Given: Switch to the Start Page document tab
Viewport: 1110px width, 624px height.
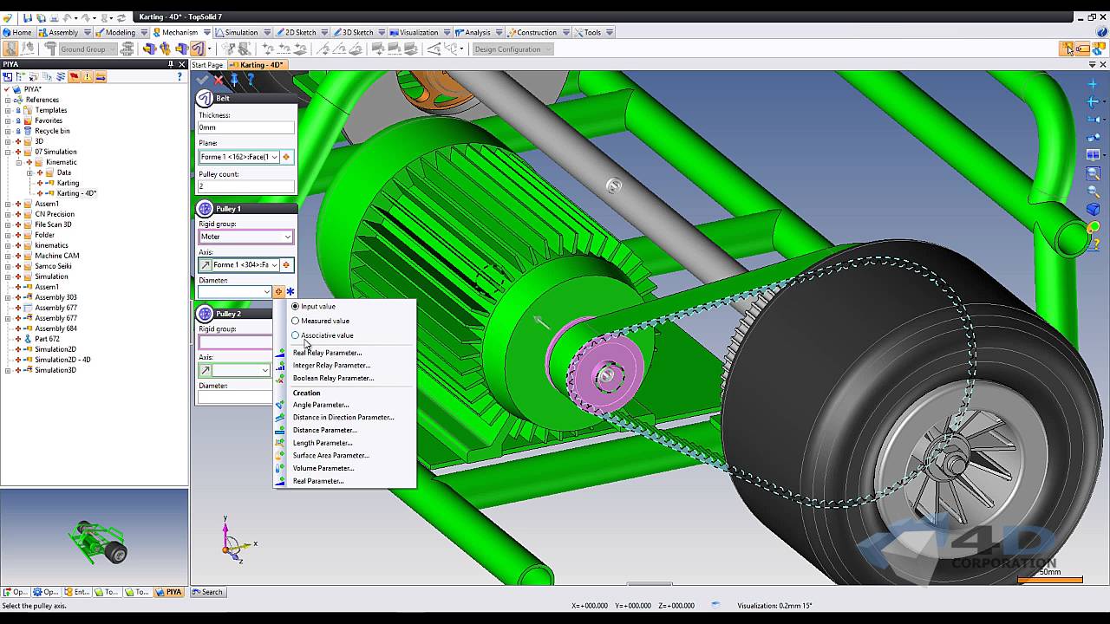Looking at the screenshot, I should pos(207,65).
